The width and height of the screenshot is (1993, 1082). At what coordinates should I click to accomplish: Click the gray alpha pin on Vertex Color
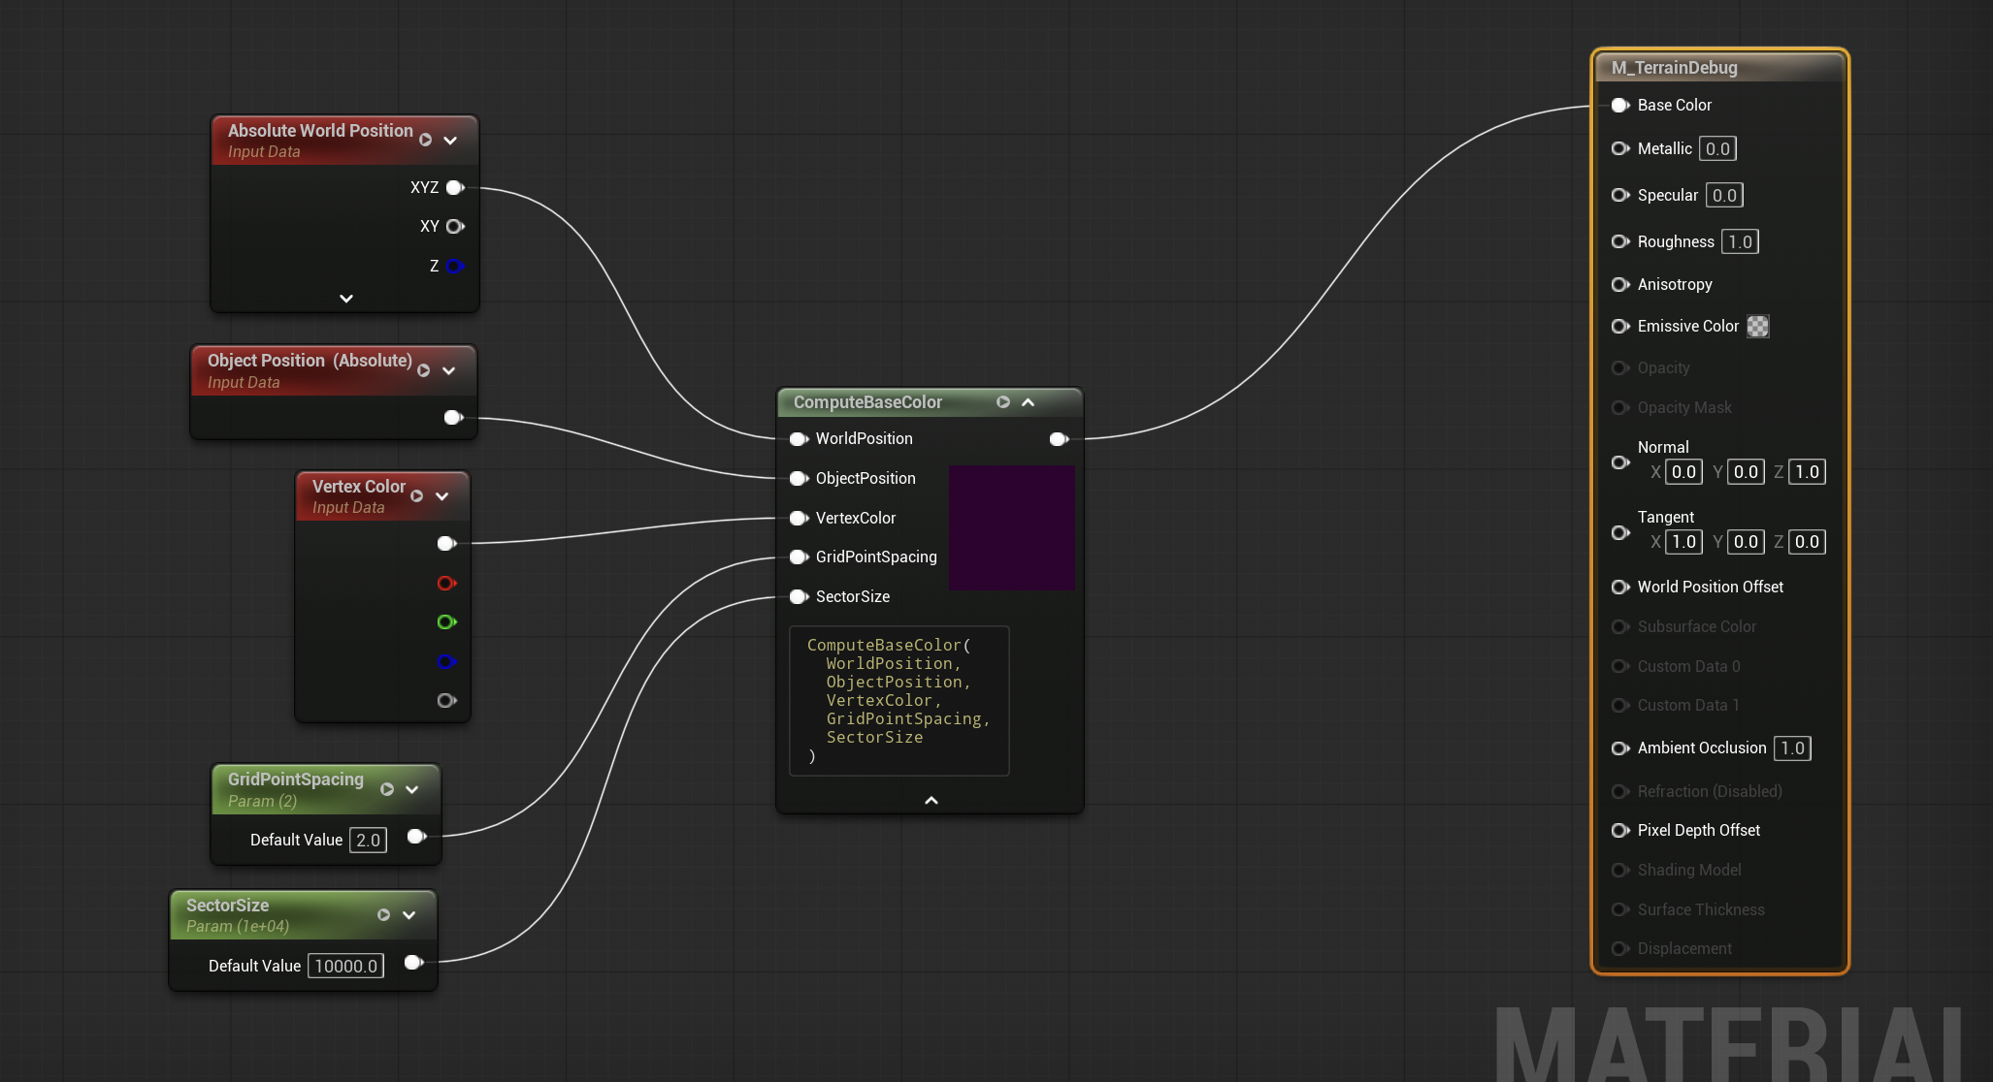point(446,700)
